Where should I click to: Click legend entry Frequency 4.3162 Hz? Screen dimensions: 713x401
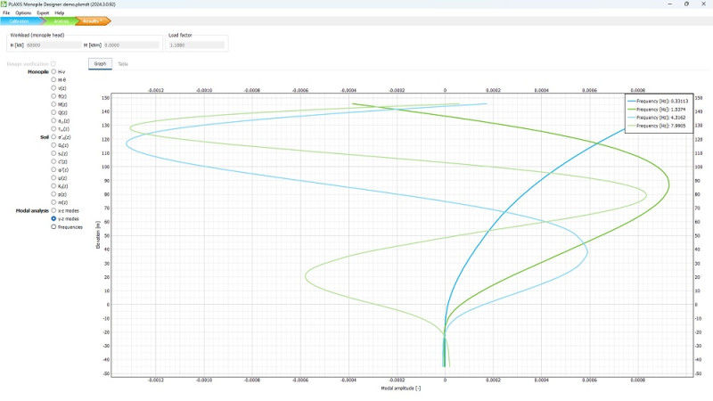(x=657, y=118)
